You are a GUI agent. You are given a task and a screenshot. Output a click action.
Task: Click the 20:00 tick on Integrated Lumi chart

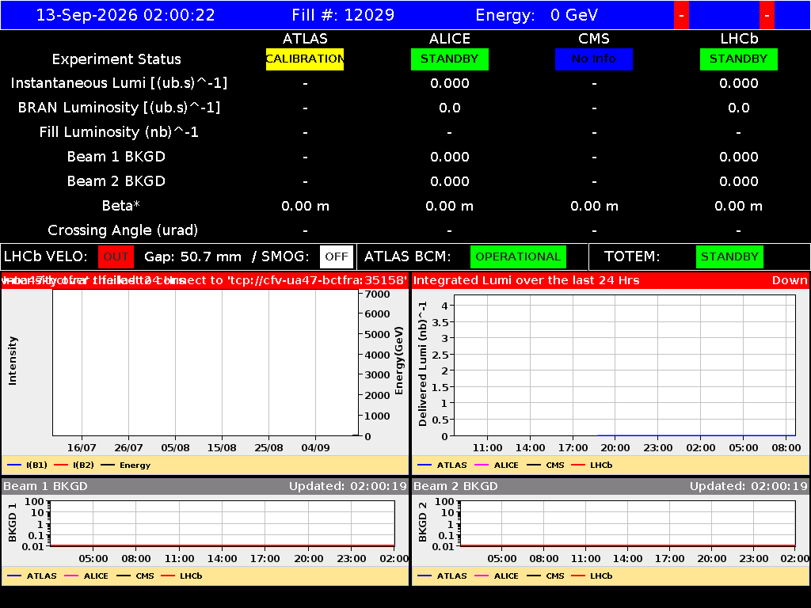[x=615, y=448]
